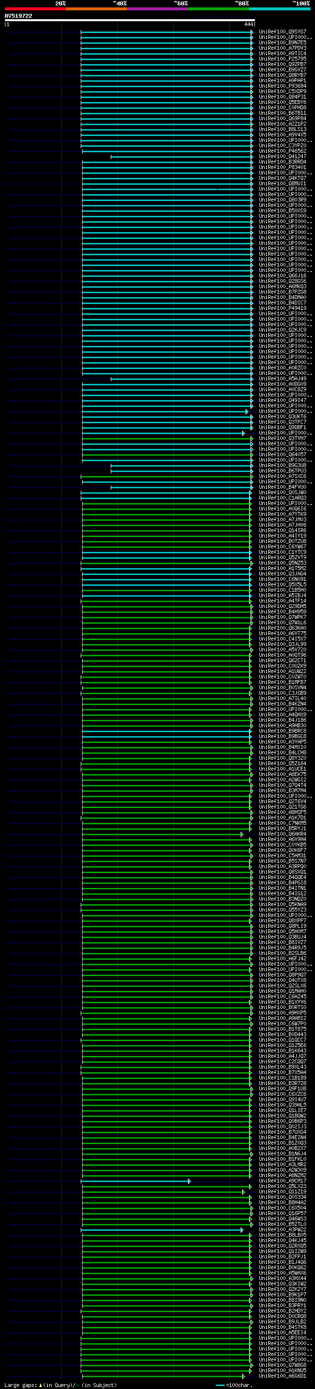
Task: Select label UniRef100_Q41247
Action: click(x=283, y=156)
